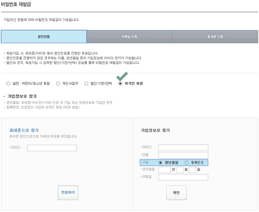Click the 가입정보로 찾기 heading above the form
The image size is (259, 212).
155,130
